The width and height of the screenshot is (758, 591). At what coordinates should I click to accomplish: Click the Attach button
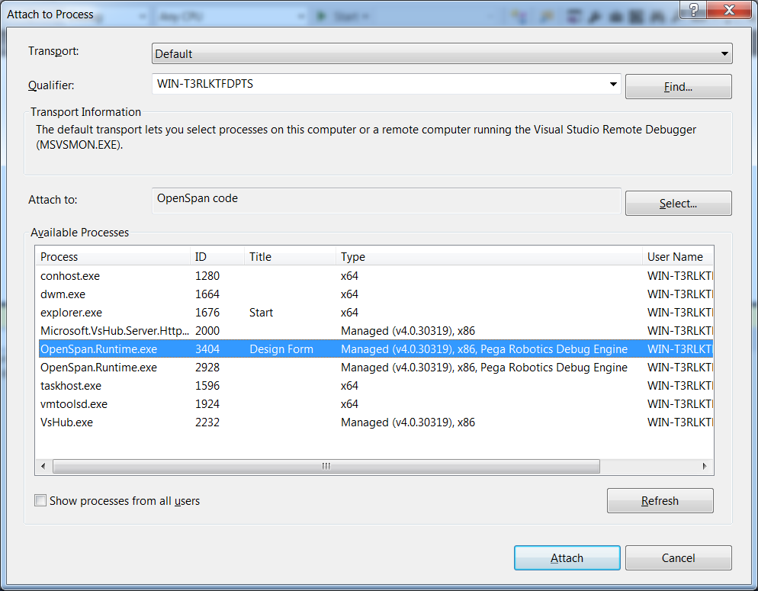(567, 558)
